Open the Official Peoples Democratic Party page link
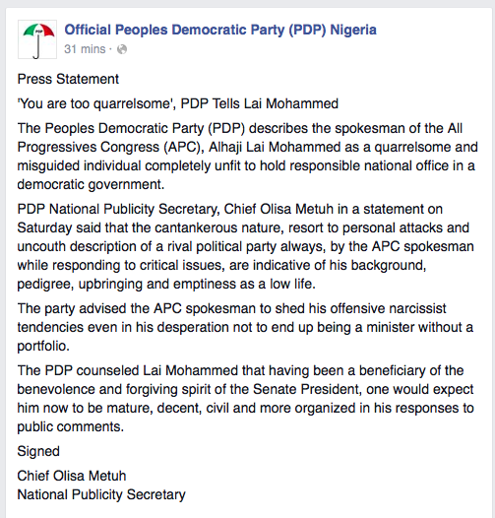 [x=220, y=30]
